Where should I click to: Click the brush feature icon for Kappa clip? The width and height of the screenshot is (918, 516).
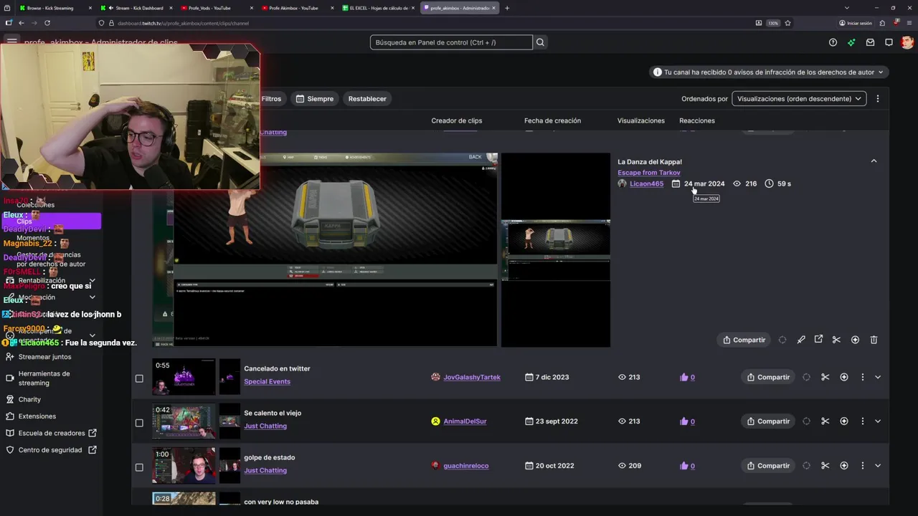tap(801, 340)
